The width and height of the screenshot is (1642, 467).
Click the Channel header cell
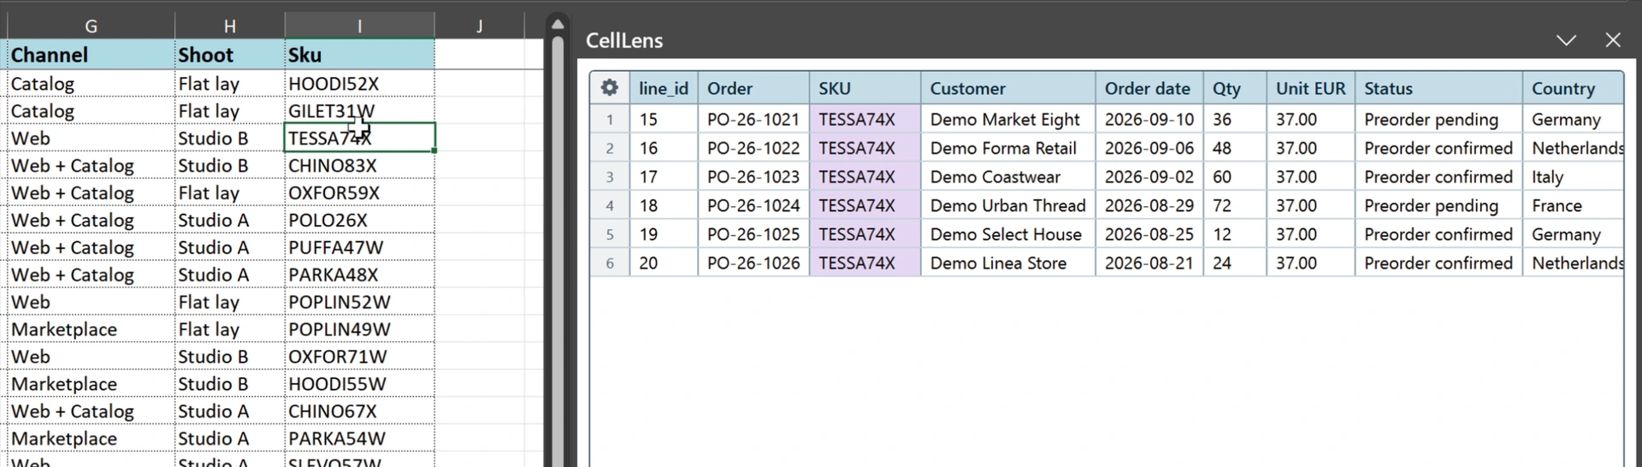(x=91, y=55)
